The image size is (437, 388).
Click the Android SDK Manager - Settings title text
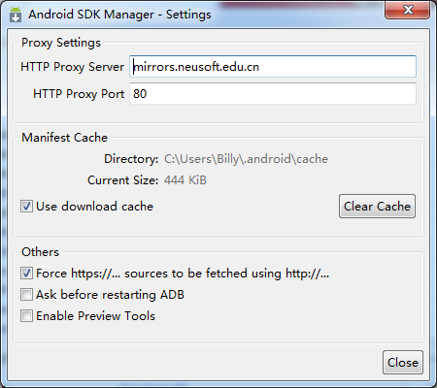coord(119,15)
